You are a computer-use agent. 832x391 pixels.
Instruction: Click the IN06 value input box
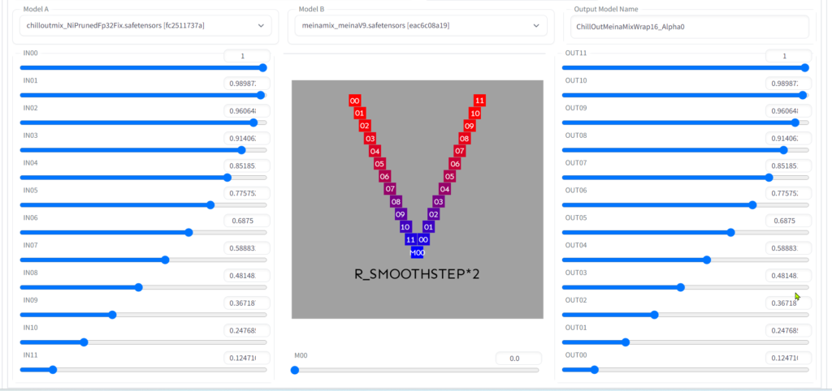(246, 220)
